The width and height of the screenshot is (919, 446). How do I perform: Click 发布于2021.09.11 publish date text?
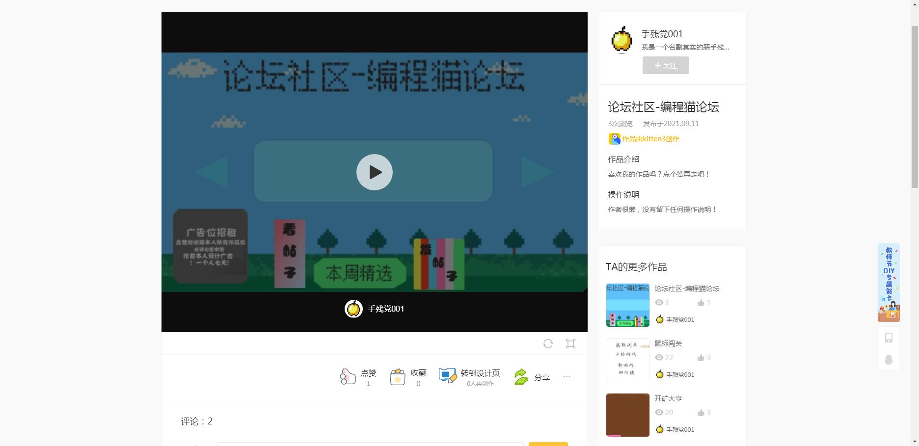671,124
